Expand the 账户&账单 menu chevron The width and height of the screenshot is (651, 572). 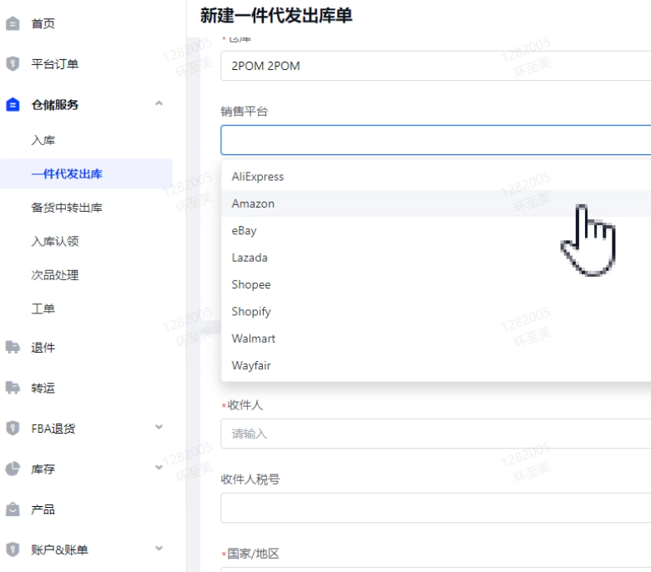pyautogui.click(x=159, y=549)
